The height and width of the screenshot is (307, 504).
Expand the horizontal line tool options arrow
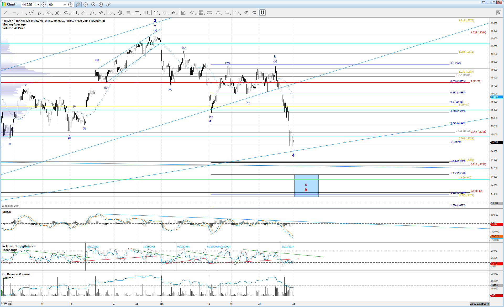point(18,14)
